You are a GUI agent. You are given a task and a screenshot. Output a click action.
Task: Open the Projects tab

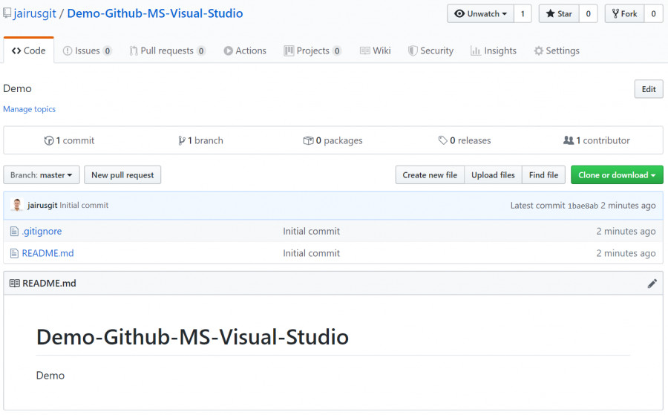312,50
